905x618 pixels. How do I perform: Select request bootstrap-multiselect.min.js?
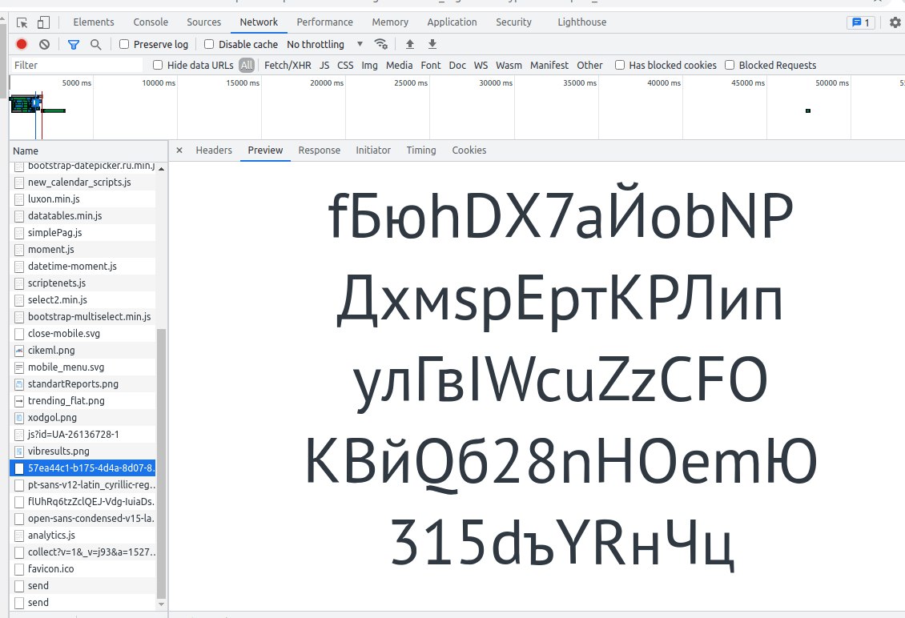[83, 317]
